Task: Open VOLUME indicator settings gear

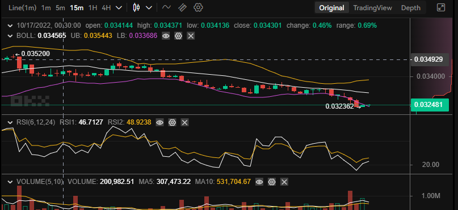Action: click(272, 182)
